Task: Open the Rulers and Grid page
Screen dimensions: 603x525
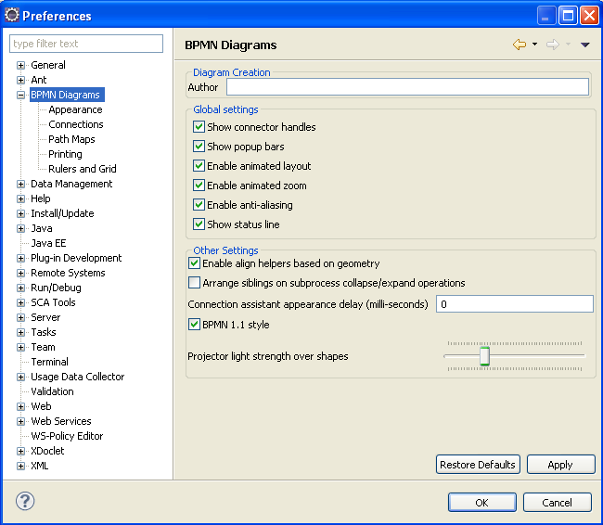Action: (83, 169)
